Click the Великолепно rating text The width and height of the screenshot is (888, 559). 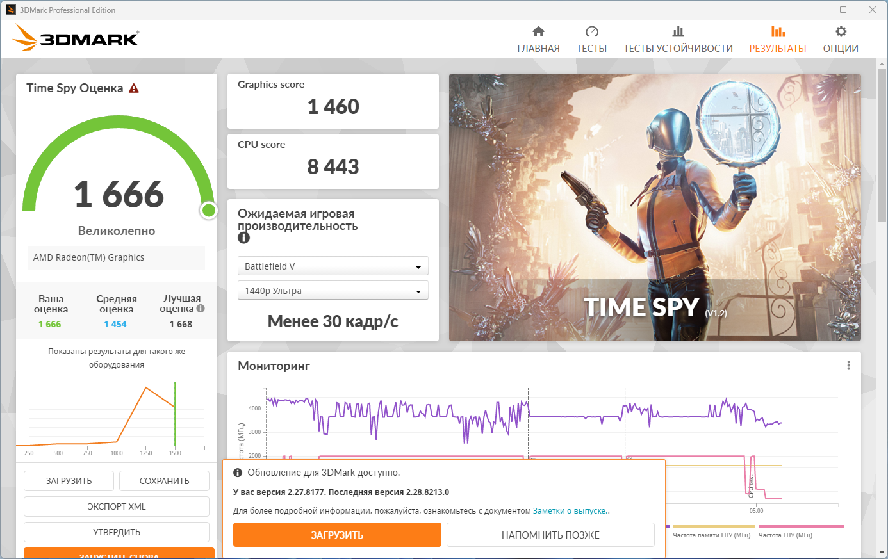(x=117, y=231)
